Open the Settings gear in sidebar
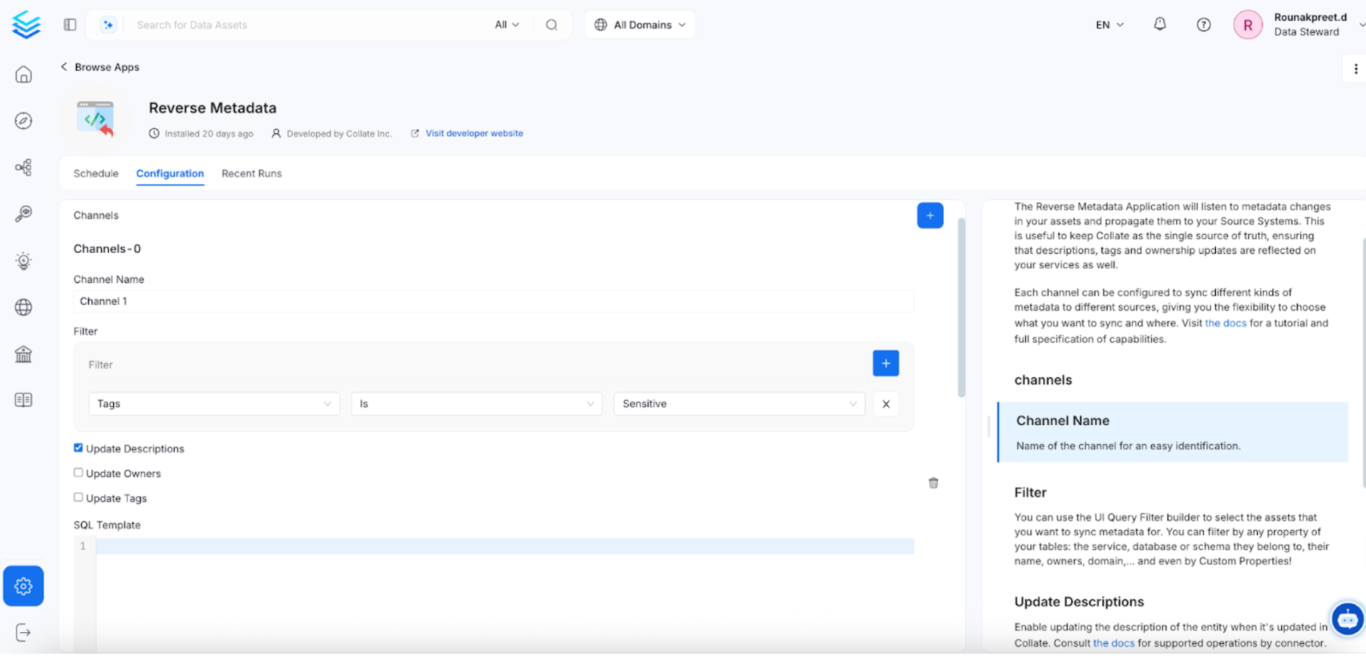This screenshot has width=1366, height=656. tap(23, 586)
